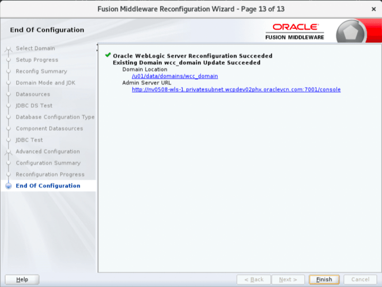This screenshot has height=287, width=382.
Task: Click the 'Admin Server URL' label
Action: click(147, 83)
